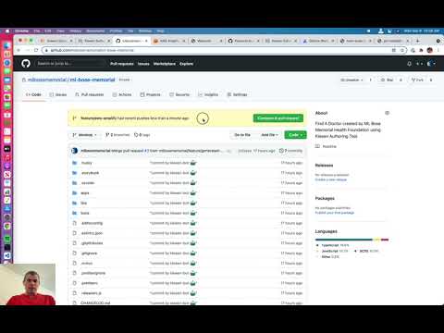The image size is (444, 333).
Task: Click the GitHub octocat logo
Action: pyautogui.click(x=26, y=64)
